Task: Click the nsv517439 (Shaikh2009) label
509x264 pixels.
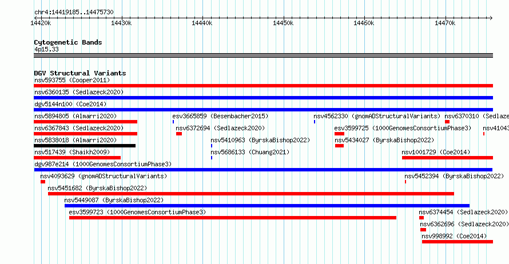Action: click(72, 152)
